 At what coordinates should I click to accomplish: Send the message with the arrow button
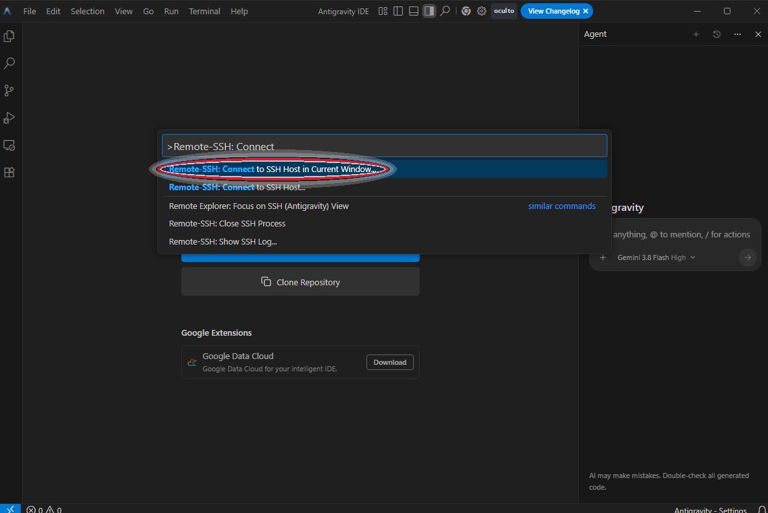[747, 257]
